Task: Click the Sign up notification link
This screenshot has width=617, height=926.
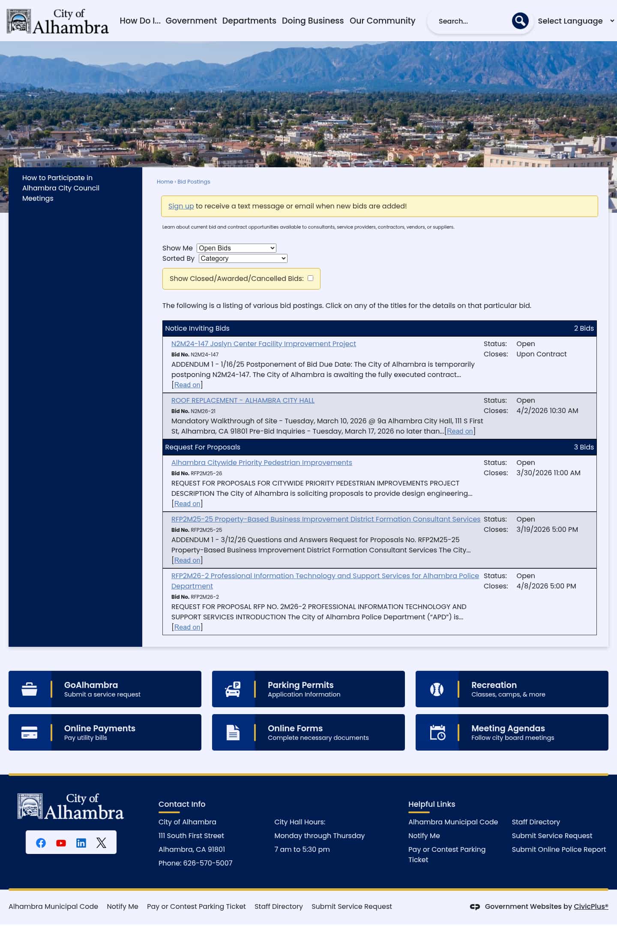Action: click(181, 206)
